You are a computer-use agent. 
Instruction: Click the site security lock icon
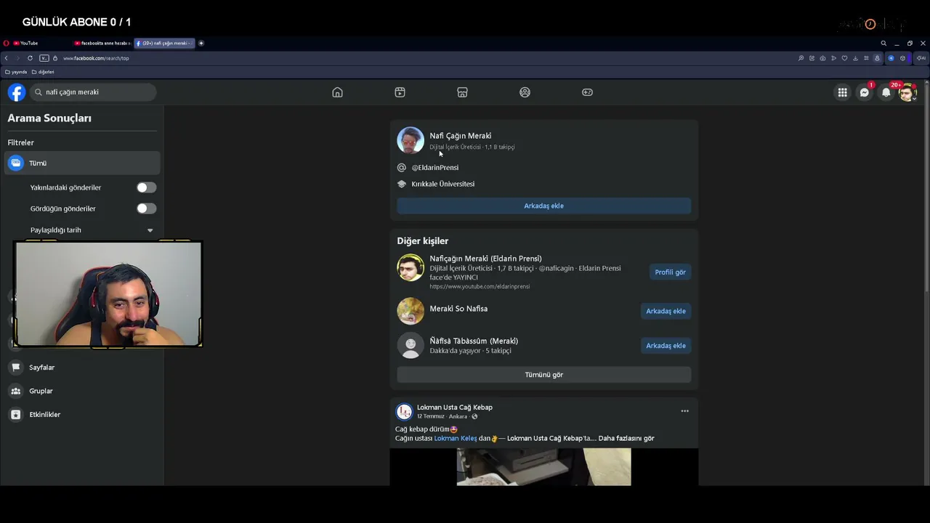tap(55, 58)
